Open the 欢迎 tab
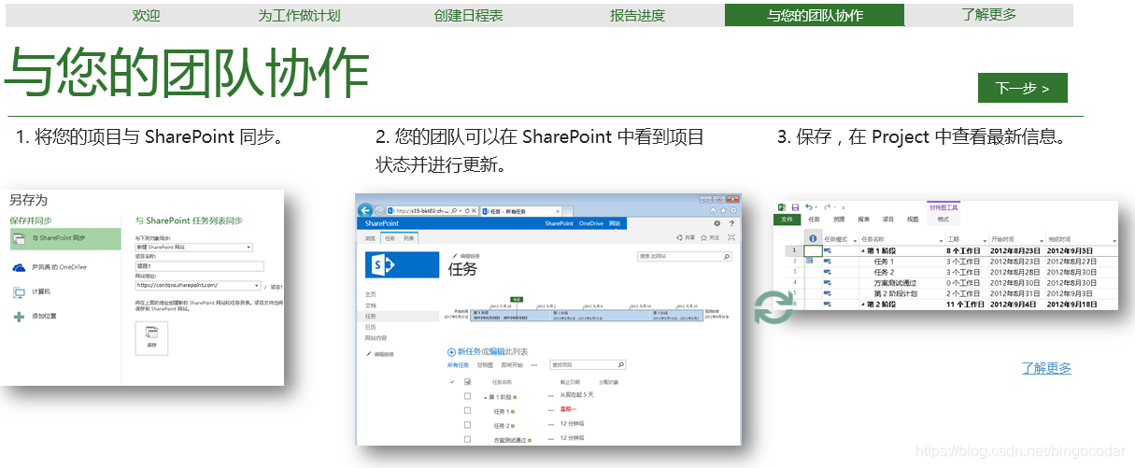Screen dimensions: 1135x468 (x=147, y=15)
